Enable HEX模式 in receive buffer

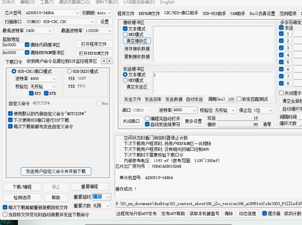(x=125, y=34)
